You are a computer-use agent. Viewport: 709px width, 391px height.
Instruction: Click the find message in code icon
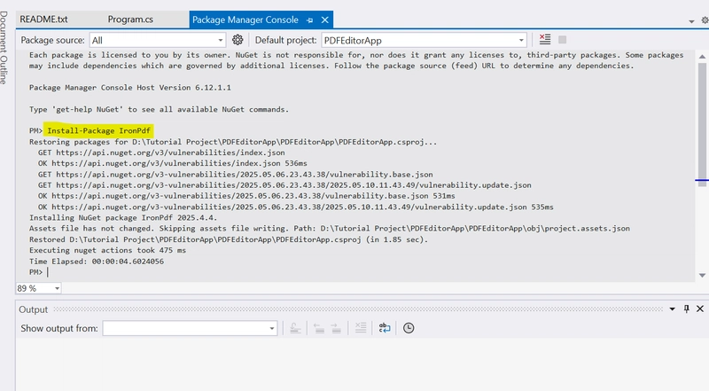[x=295, y=328]
